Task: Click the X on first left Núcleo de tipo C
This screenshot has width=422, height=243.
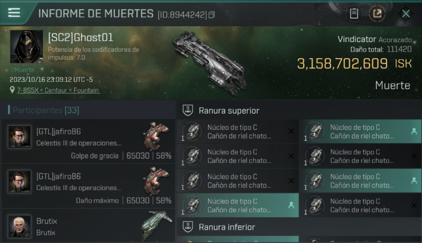Action: pos(291,131)
